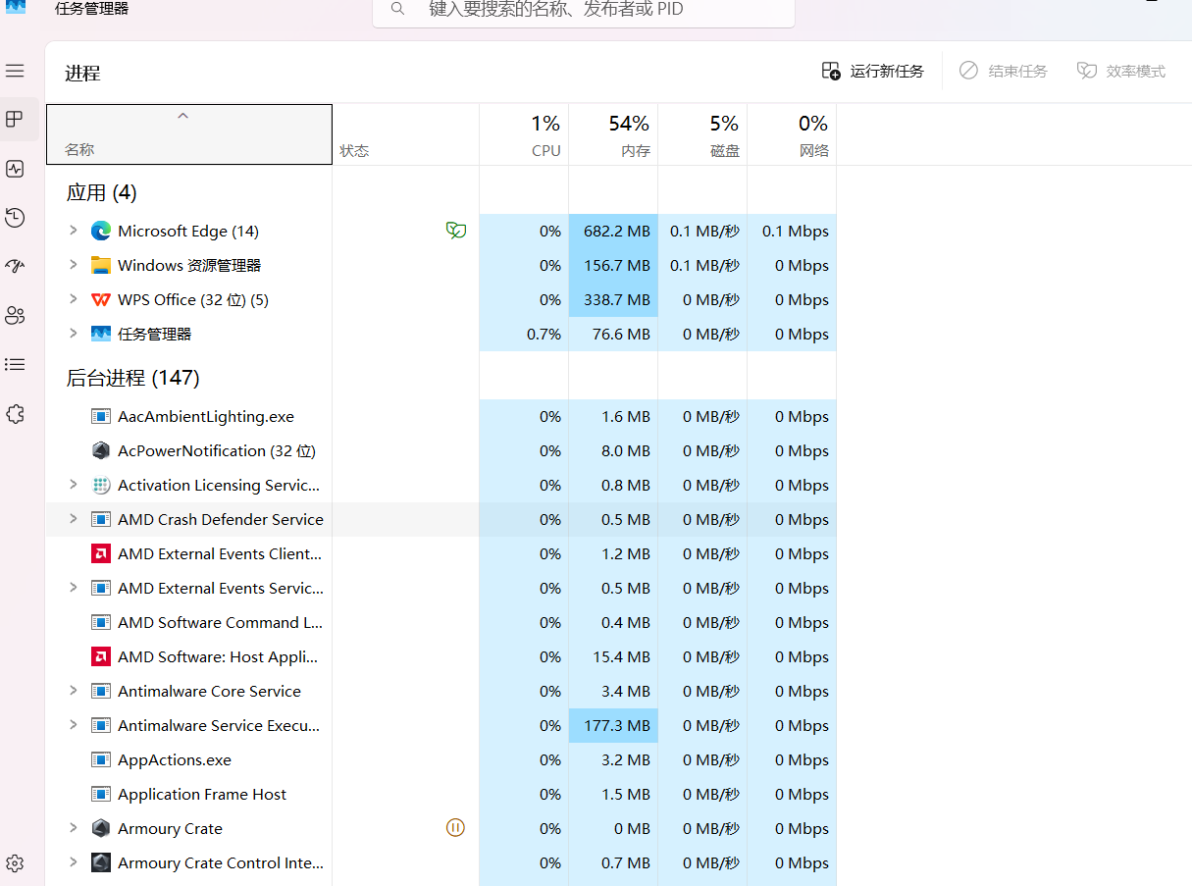Click the Microsoft Edge app icon
This screenshot has width=1192, height=886.
point(100,231)
